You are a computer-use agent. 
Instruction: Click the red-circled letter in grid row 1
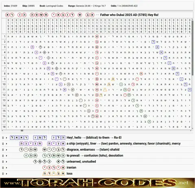[x=97, y=36]
